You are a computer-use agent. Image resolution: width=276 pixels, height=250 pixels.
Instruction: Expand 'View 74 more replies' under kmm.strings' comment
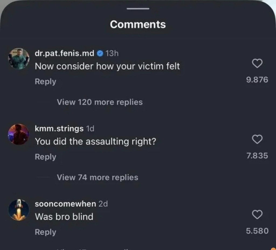[97, 177]
